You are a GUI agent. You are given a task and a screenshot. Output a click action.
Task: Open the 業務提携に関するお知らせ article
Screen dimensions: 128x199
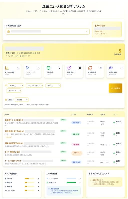coord(15,131)
